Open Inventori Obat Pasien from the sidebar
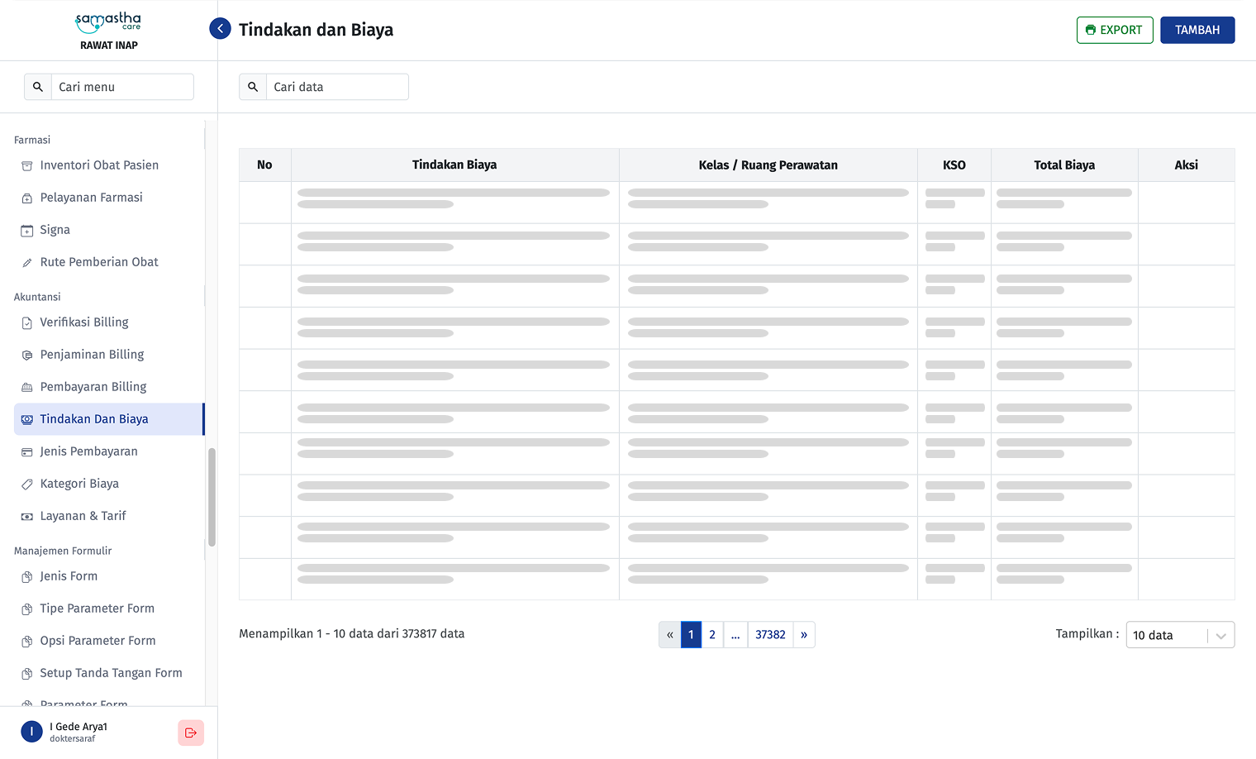Screen dimensions: 1256x759 click(x=98, y=165)
